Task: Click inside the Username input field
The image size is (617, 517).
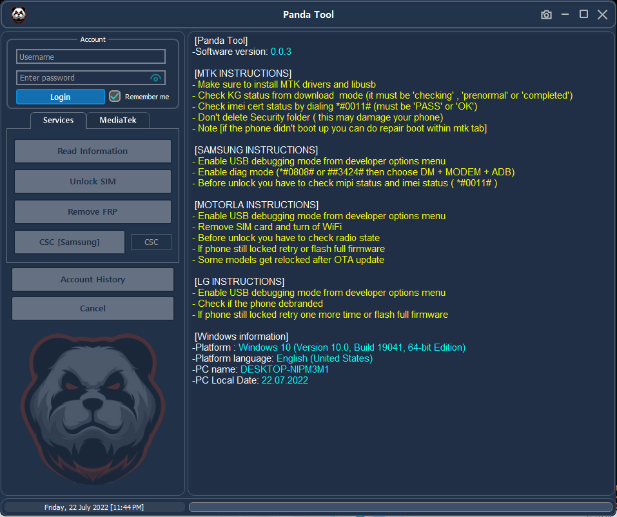Action: 90,56
